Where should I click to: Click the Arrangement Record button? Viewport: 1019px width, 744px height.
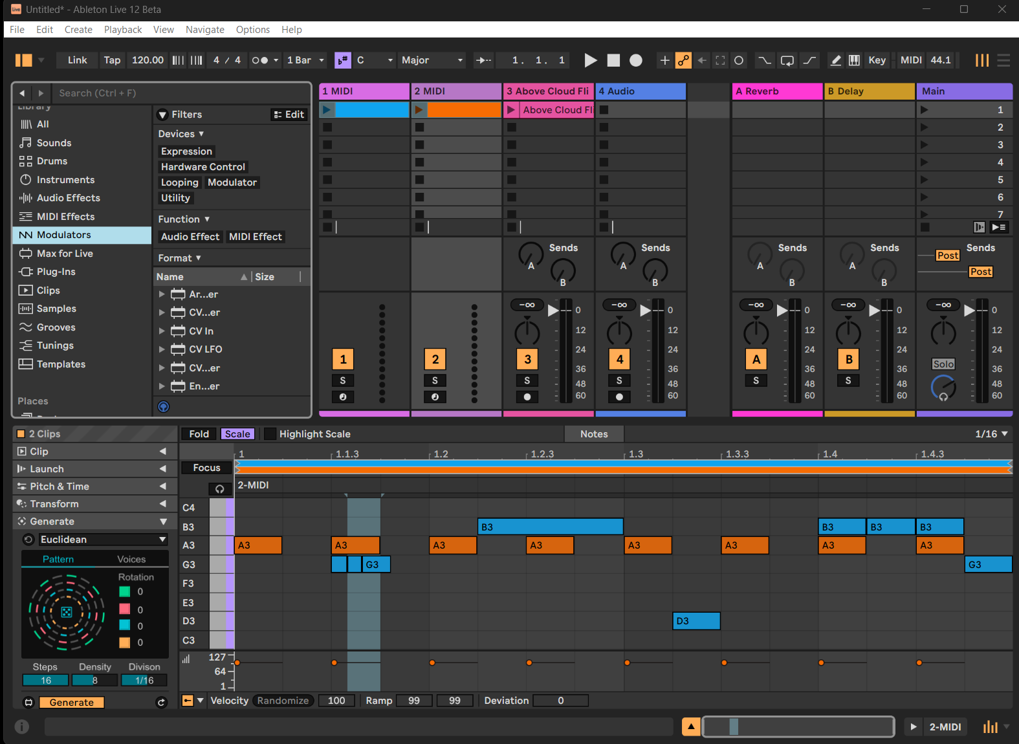tap(636, 60)
